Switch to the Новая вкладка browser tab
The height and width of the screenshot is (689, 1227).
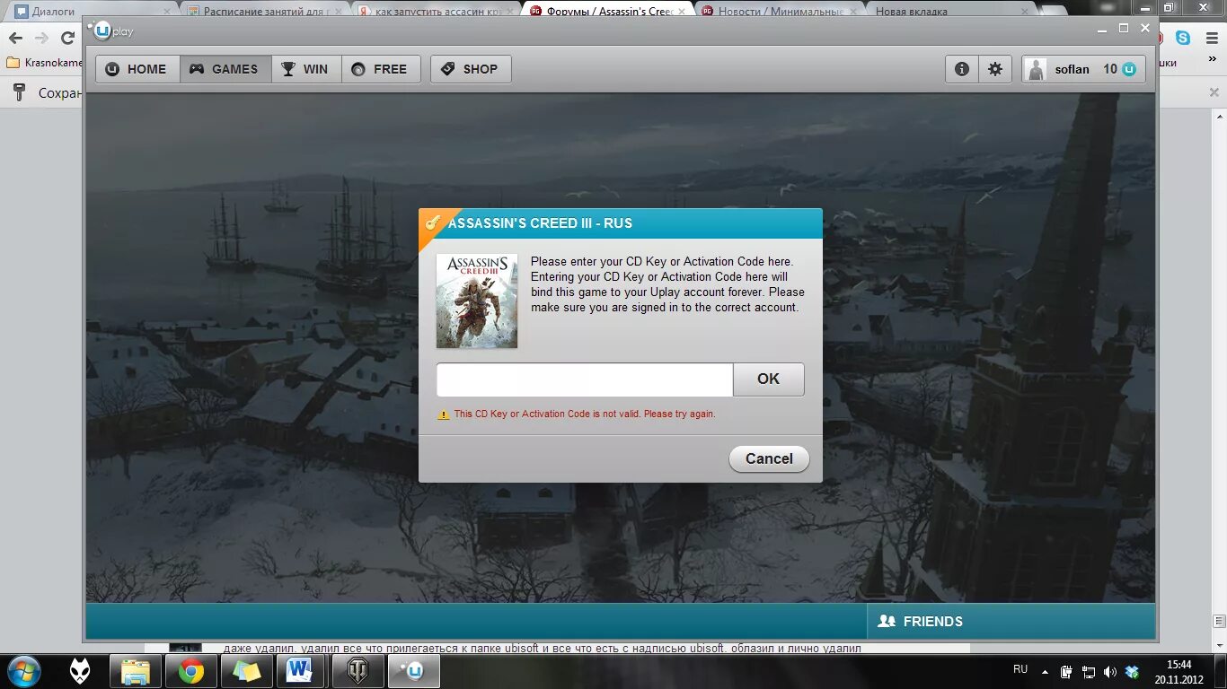pos(952,12)
